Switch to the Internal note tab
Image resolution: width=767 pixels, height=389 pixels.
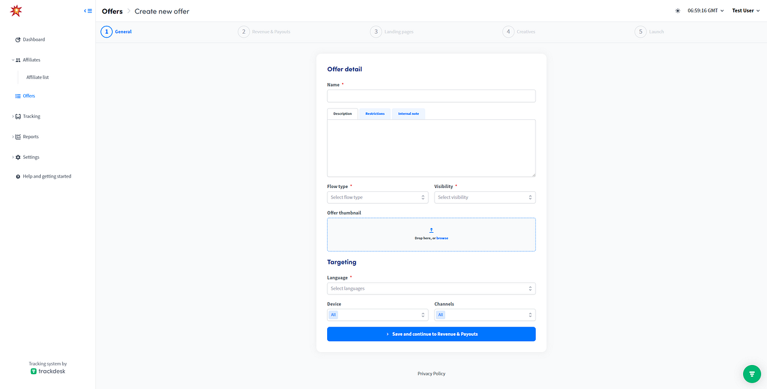pyautogui.click(x=409, y=113)
